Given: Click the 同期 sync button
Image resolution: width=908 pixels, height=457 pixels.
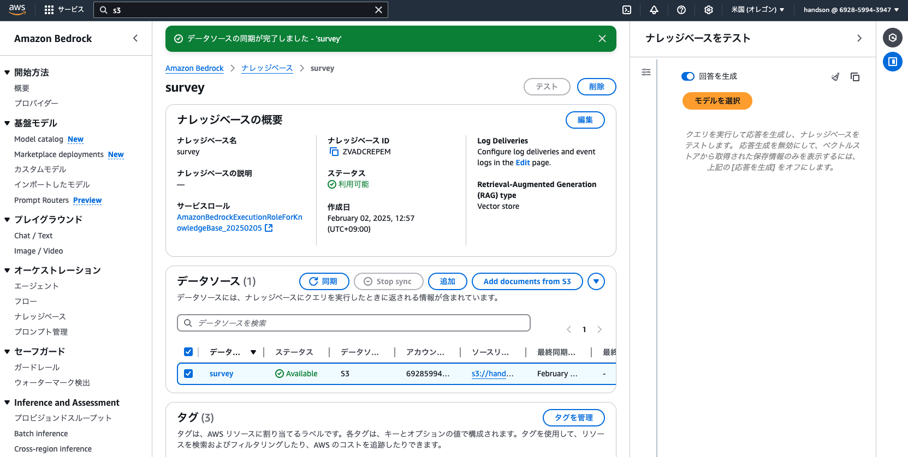Looking at the screenshot, I should (324, 281).
